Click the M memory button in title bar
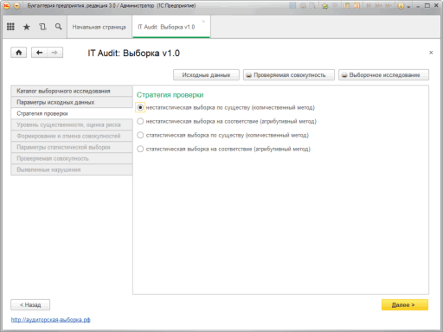Image resolution: width=443 pixels, height=332 pixels. tap(369, 5)
